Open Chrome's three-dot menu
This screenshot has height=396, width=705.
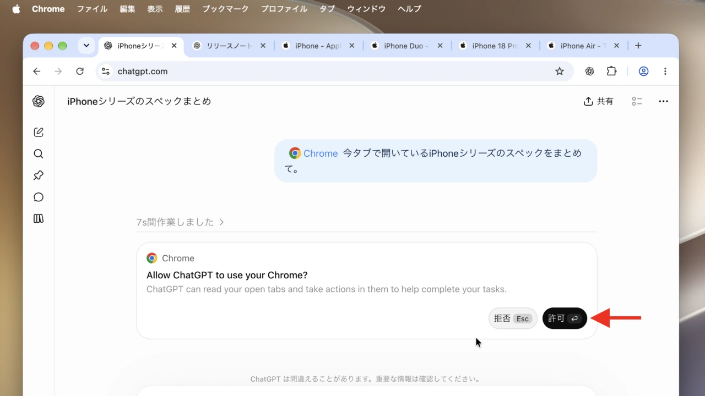pyautogui.click(x=665, y=71)
